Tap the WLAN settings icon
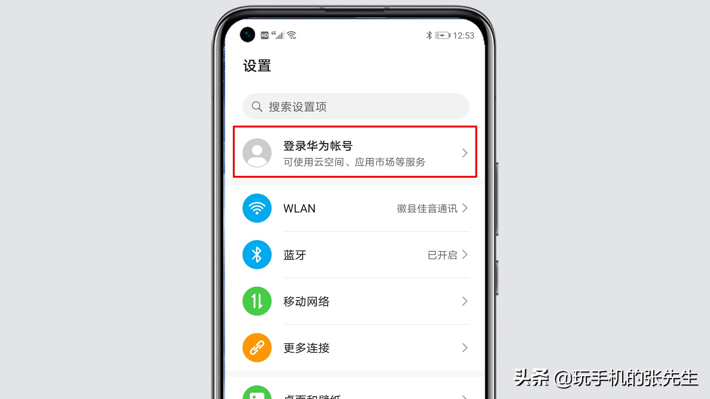 point(256,208)
